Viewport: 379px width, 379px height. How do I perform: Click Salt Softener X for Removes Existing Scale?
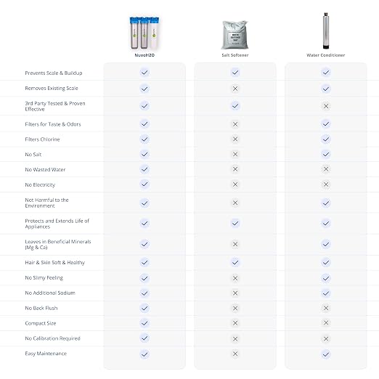click(x=235, y=89)
